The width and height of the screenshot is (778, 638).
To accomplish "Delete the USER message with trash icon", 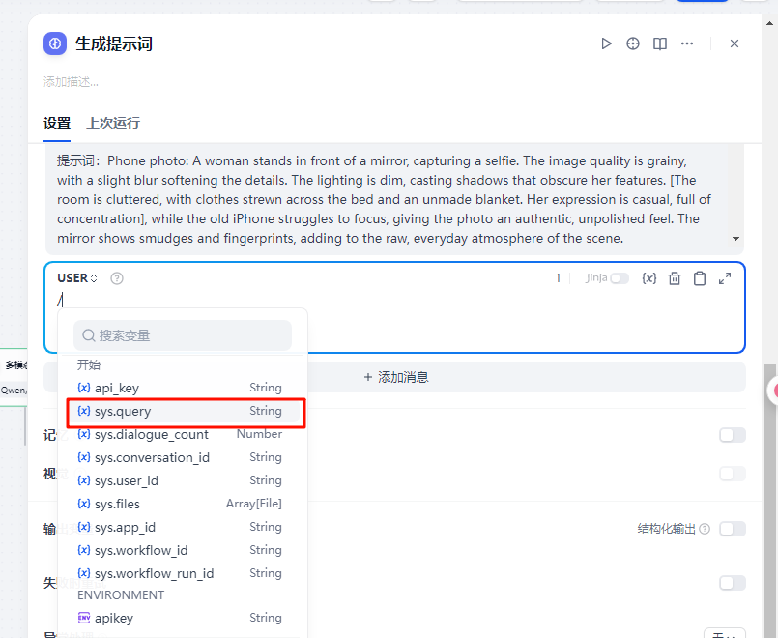I will pyautogui.click(x=675, y=278).
